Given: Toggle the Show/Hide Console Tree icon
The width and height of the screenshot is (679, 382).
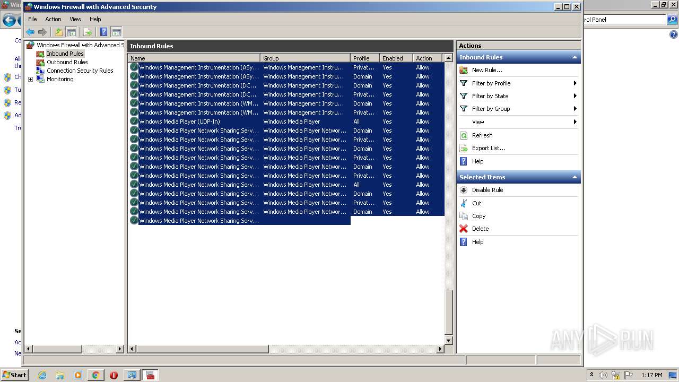Looking at the screenshot, I should 72,32.
